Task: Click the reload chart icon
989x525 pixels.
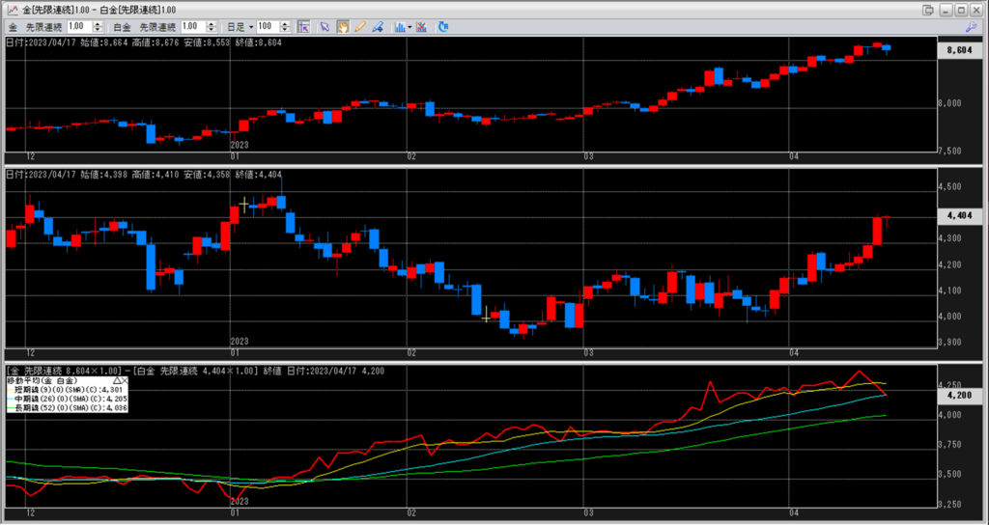Action: [442, 27]
